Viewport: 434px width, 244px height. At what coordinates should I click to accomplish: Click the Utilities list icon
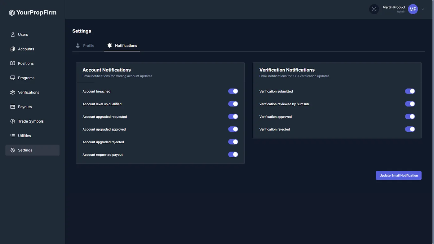tap(13, 136)
